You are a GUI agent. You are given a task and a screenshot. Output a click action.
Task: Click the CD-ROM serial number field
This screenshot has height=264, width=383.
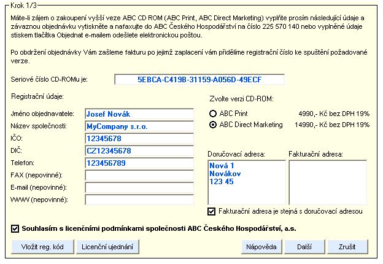pos(199,80)
